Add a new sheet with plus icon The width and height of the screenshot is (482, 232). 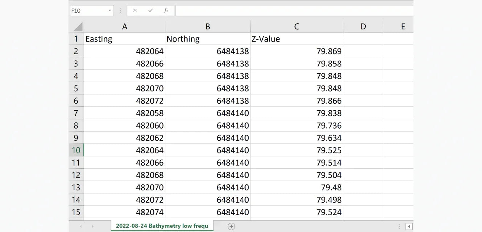[x=231, y=226]
